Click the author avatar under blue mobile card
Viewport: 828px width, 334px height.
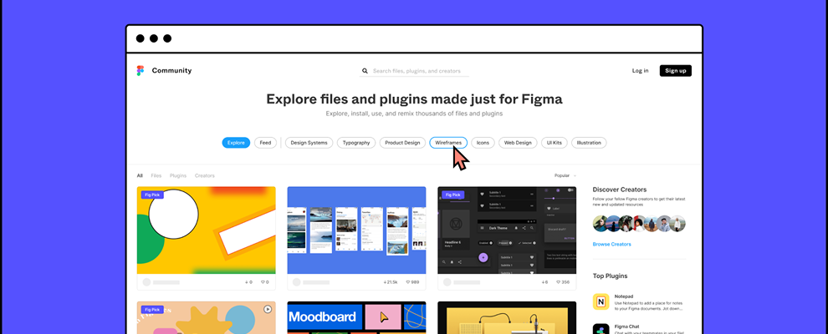pos(297,282)
